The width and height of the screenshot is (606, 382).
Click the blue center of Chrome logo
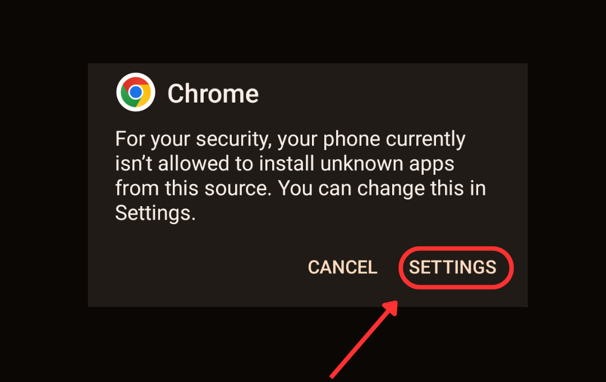tap(136, 92)
